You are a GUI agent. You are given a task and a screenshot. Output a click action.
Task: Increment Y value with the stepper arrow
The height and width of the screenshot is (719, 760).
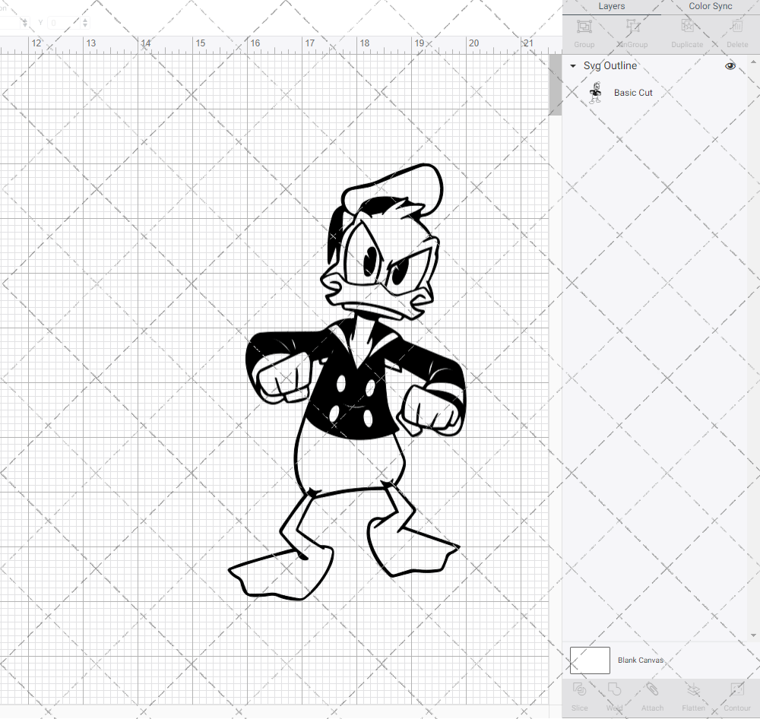[x=84, y=18]
